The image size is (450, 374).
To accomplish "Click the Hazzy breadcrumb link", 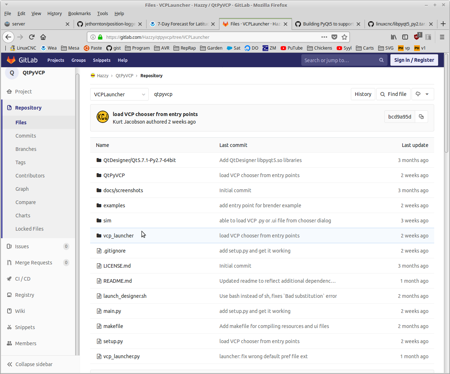I will click(x=102, y=76).
